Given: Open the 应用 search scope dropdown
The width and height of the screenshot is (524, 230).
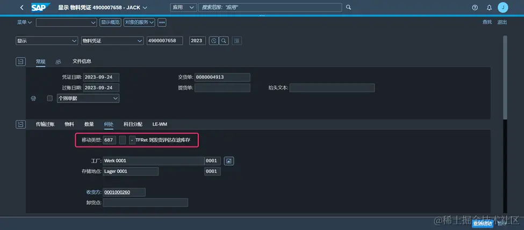Looking at the screenshot, I should [183, 8].
